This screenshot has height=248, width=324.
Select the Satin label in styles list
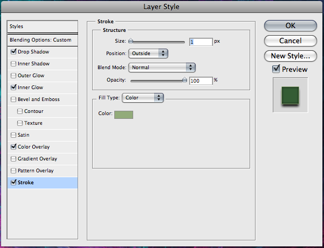pos(23,135)
